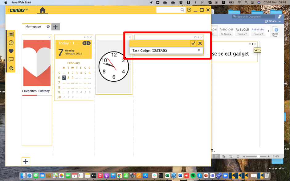Click the help question mark icon

pyautogui.click(x=189, y=10)
